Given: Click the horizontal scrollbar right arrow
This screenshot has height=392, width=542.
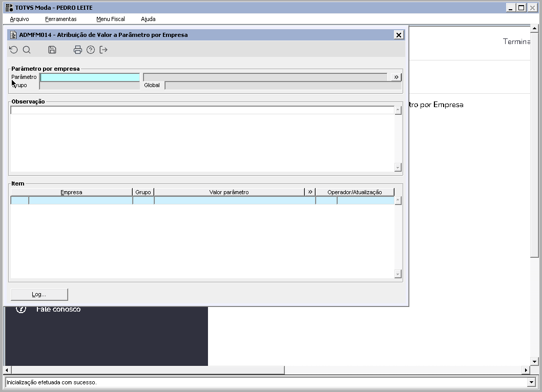Looking at the screenshot, I should pyautogui.click(x=526, y=370).
